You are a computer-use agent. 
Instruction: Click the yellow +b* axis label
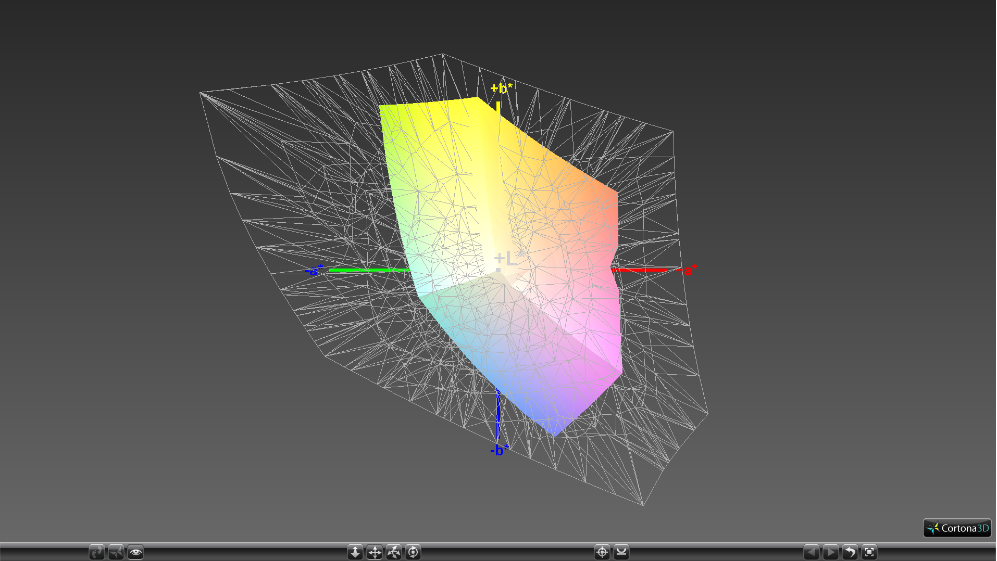pos(501,88)
